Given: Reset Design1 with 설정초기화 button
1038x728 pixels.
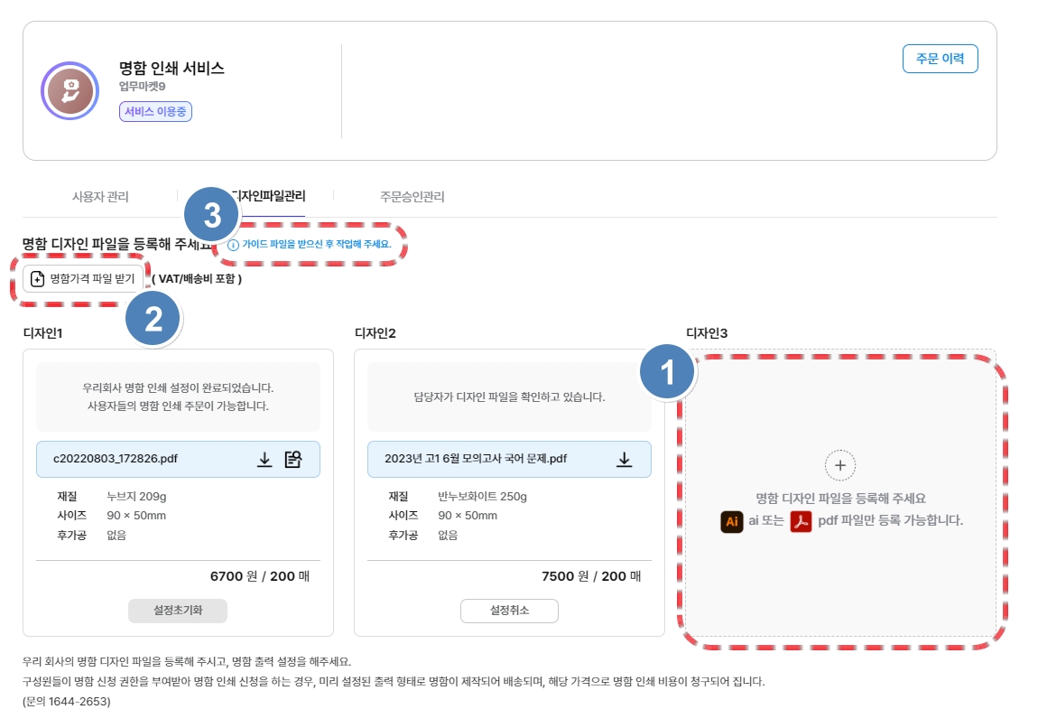Looking at the screenshot, I should pyautogui.click(x=178, y=611).
